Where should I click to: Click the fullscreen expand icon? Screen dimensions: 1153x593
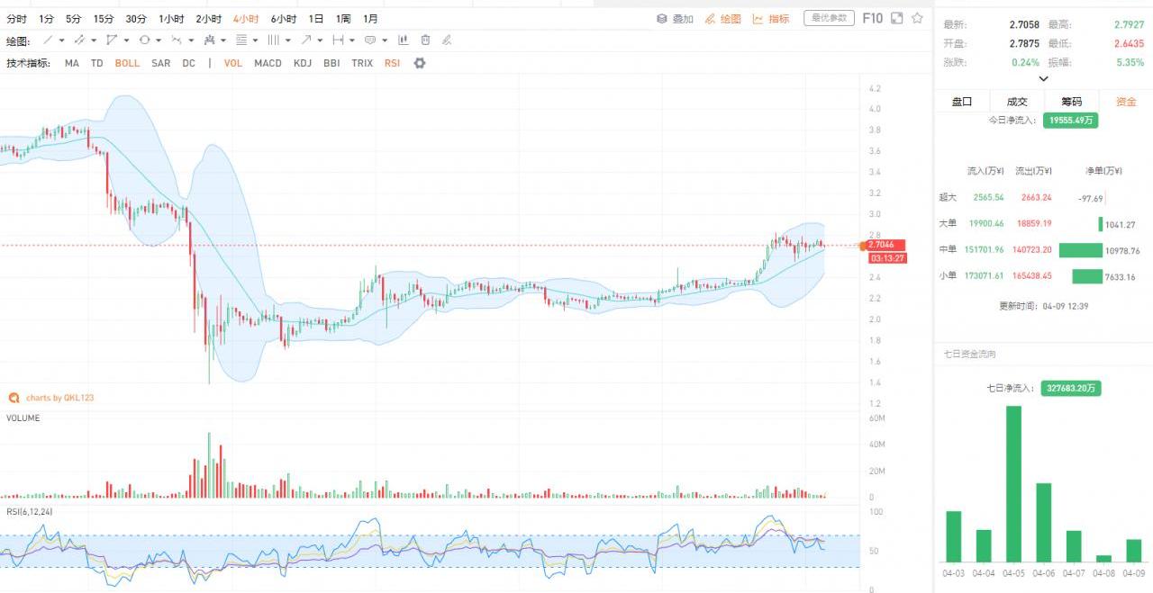click(x=896, y=18)
